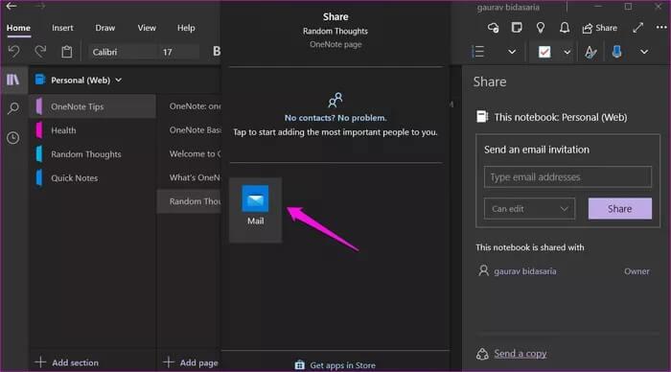
Task: Select the Health section
Action: click(x=92, y=130)
